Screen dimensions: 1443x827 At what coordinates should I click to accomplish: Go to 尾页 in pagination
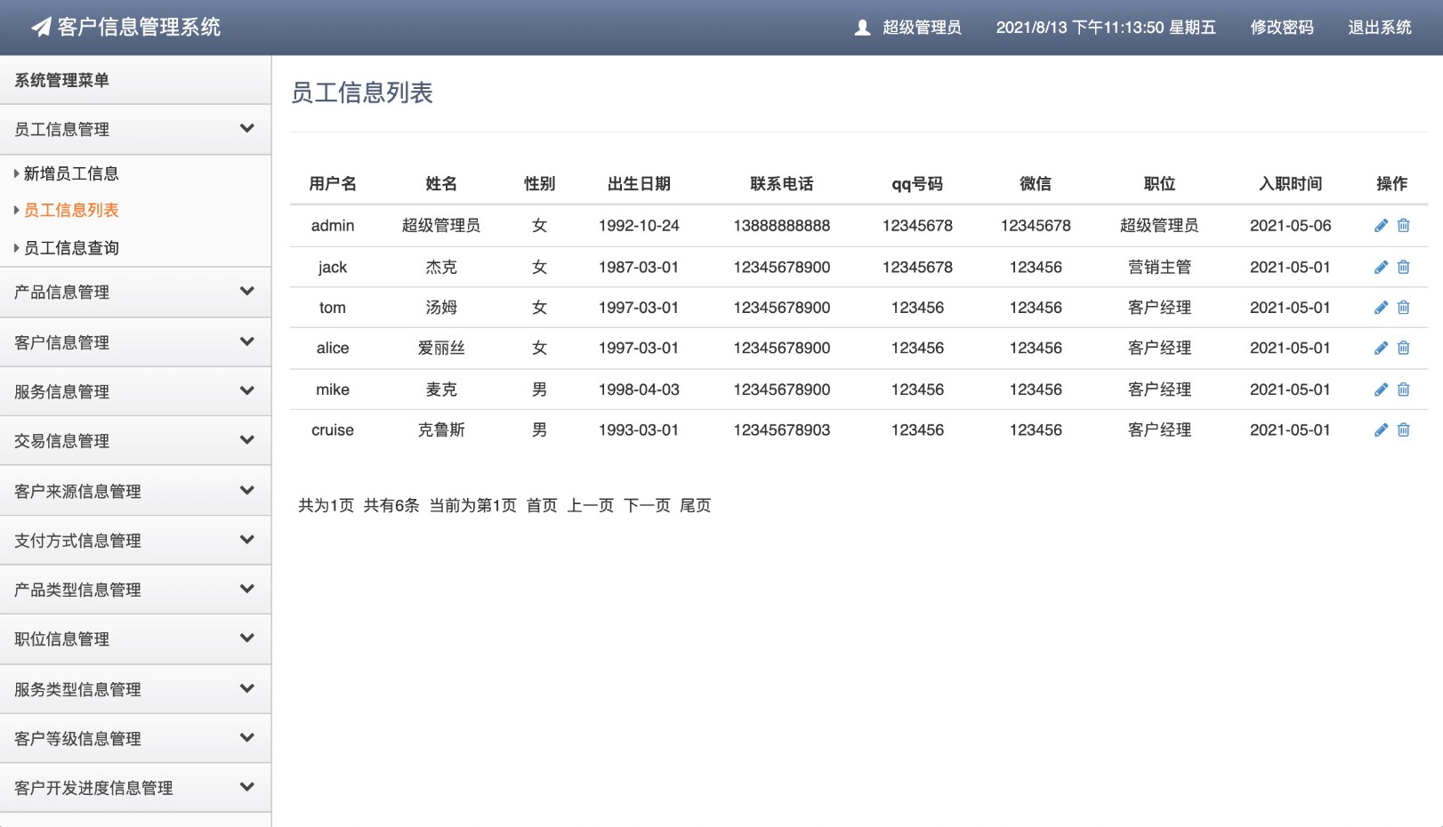(696, 505)
